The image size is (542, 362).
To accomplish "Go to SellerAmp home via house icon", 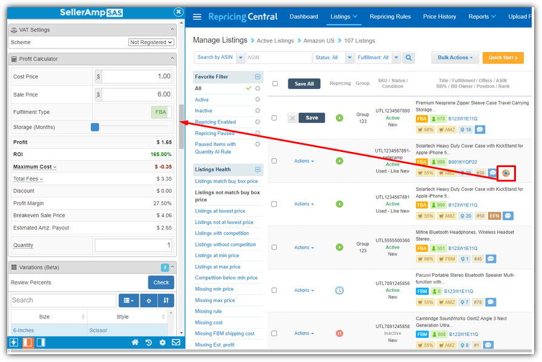I will 135,342.
